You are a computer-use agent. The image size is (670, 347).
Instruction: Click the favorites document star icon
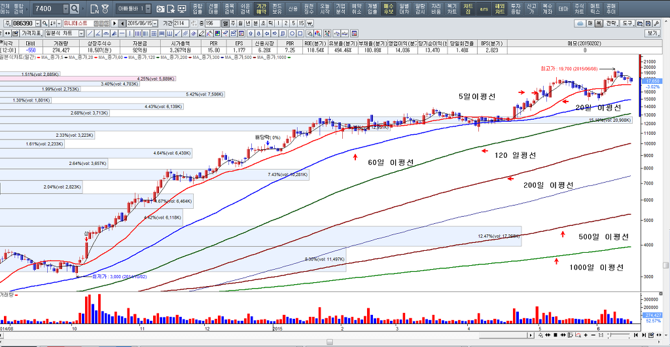point(171,9)
